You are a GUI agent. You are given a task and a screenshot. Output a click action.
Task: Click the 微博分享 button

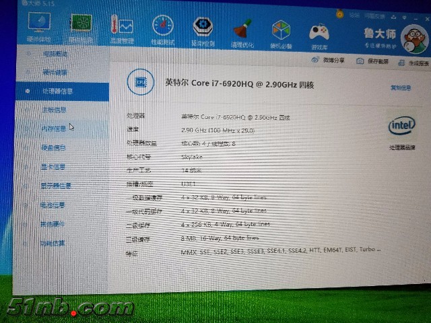328,60
